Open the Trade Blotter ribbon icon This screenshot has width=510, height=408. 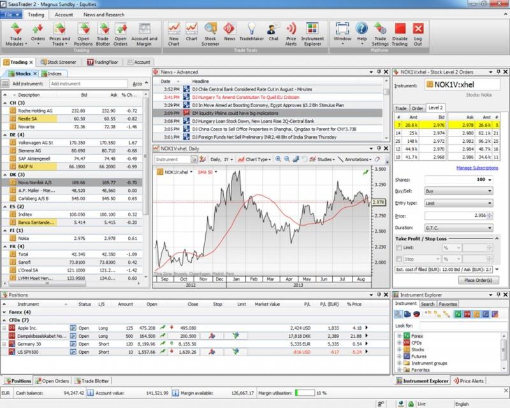[x=103, y=34]
